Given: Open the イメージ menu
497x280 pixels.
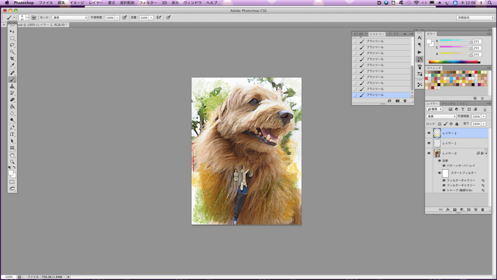Looking at the screenshot, I should 77,2.
